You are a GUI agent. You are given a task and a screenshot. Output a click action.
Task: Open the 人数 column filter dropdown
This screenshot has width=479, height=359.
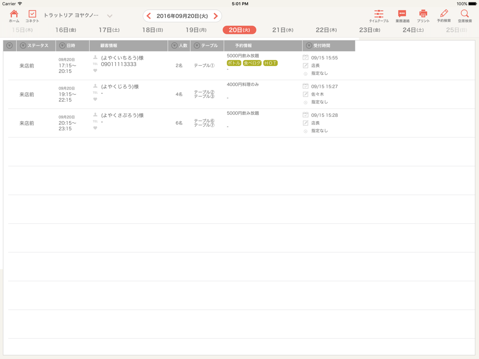pyautogui.click(x=174, y=46)
